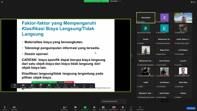Select Ardhia Wahyu Sagita's tile

point(183,39)
